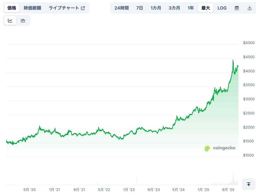Switch to the candlestick chart icon

click(x=23, y=20)
